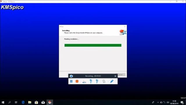Close the inner Setup dialog
This screenshot has width=186, height=105.
click(125, 27)
